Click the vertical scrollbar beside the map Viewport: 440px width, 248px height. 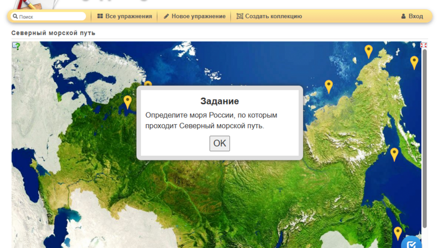[x=424, y=134]
